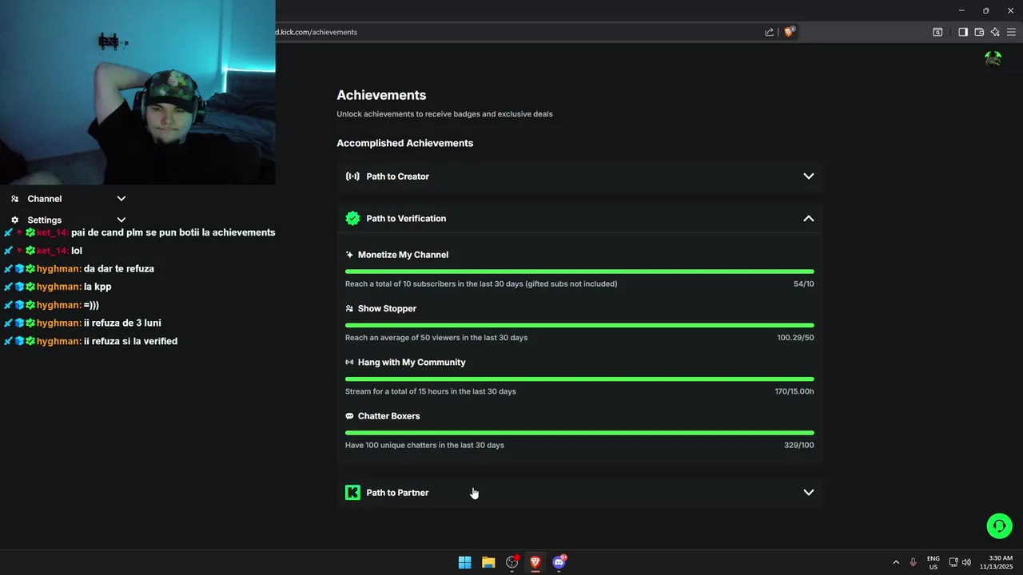This screenshot has height=575, width=1023.
Task: Click the Chatter Boxers progress bar
Action: point(579,433)
